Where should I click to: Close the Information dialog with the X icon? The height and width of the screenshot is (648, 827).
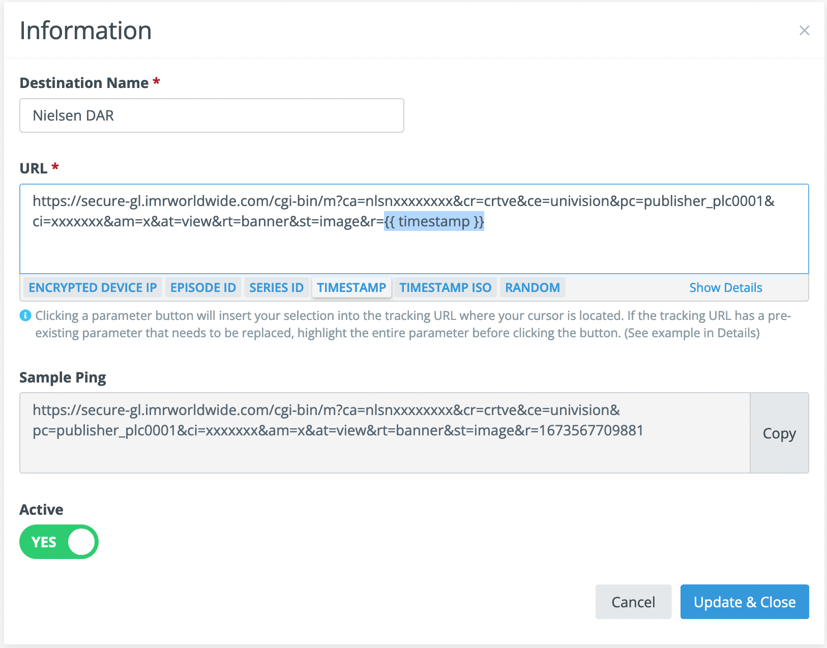coord(804,31)
